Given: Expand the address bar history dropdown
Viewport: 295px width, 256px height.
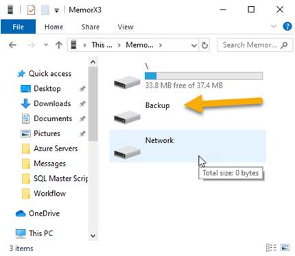Looking at the screenshot, I should 194,45.
